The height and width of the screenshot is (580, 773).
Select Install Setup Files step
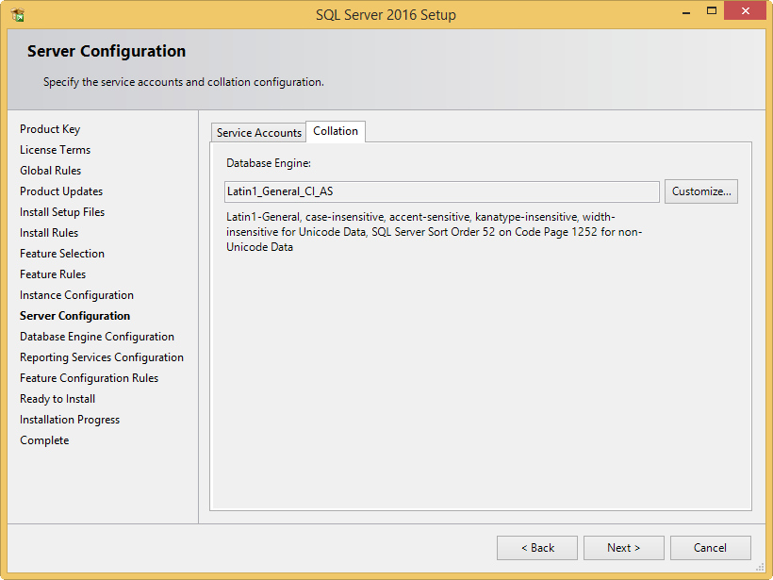coord(62,212)
